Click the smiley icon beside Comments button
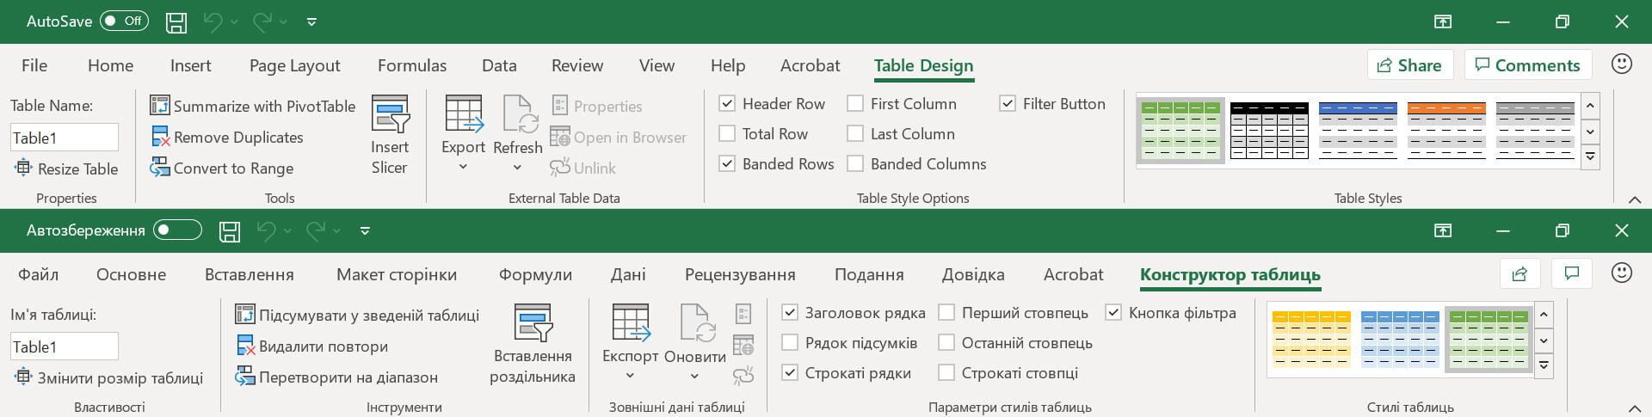Screen dimensions: 1652x417 point(1621,64)
